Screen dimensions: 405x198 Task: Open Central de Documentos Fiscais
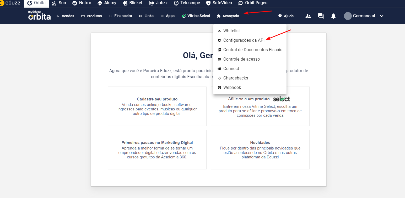pos(250,50)
